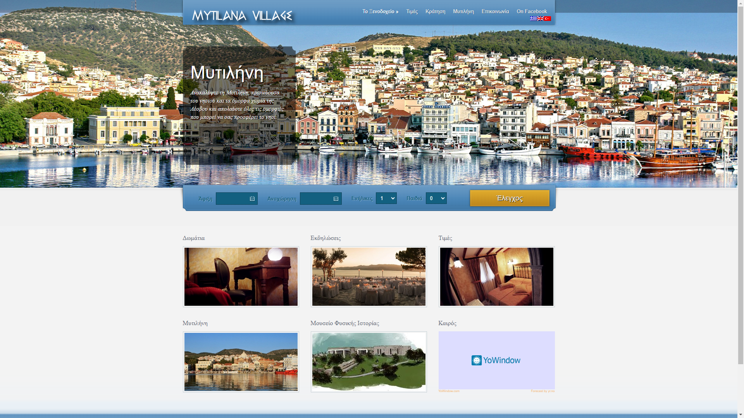Open the Επικοινωνία contact page

coord(495,12)
